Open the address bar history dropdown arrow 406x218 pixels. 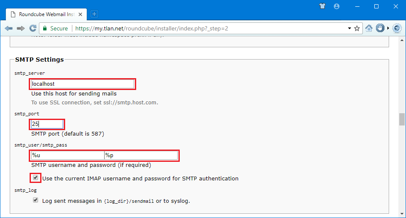click(x=349, y=28)
